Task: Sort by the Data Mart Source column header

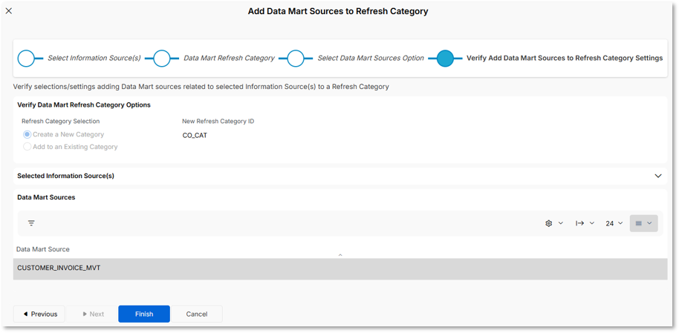Action: click(43, 249)
